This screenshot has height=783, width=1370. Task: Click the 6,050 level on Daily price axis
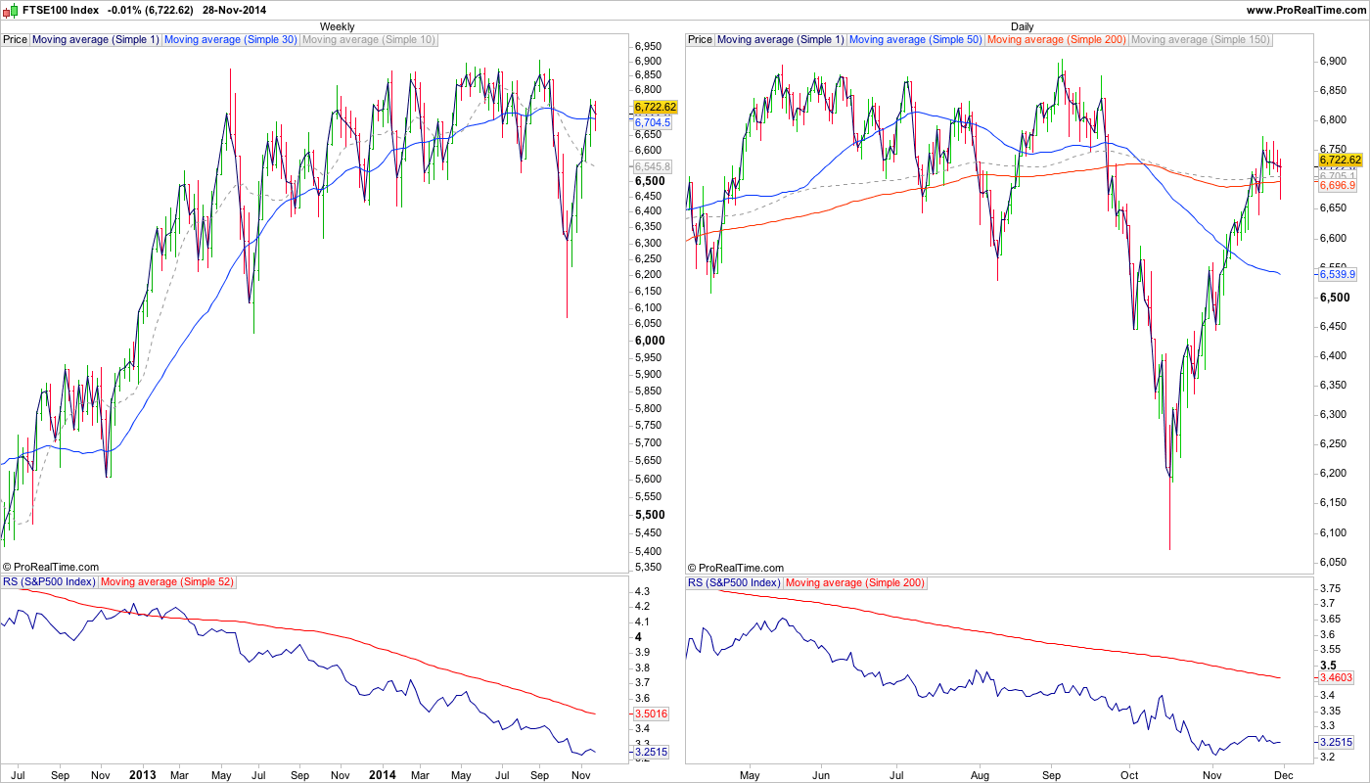[x=1335, y=563]
